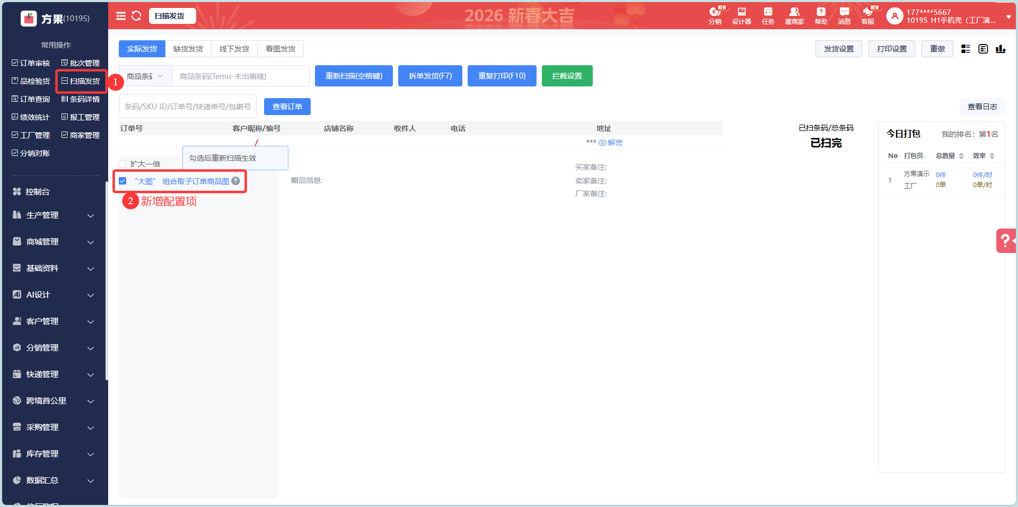The image size is (1018, 507).
Task: Click the 拆单发货(F7) button
Action: (430, 76)
